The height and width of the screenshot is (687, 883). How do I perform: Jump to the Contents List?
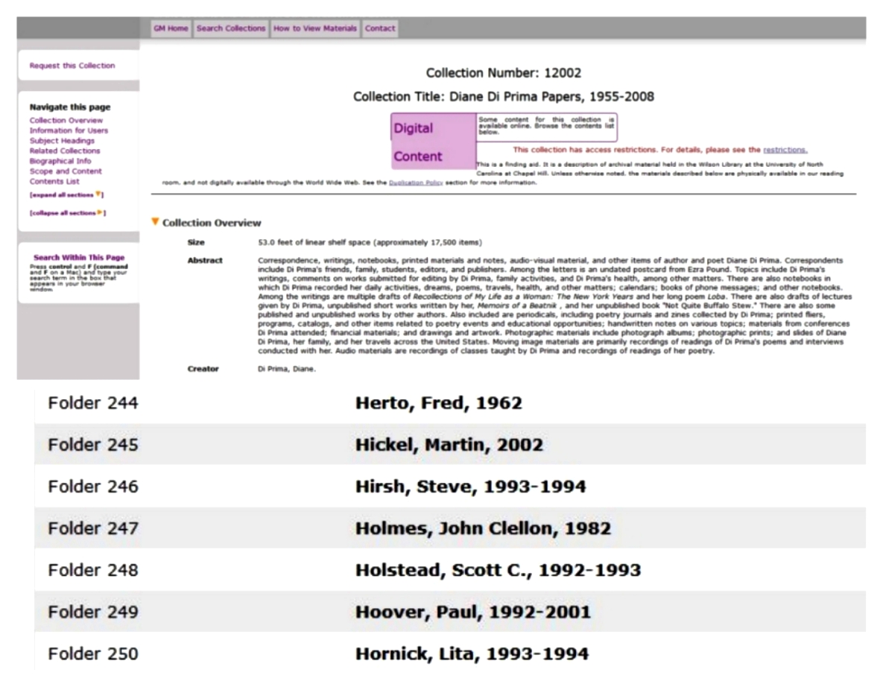[x=54, y=181]
